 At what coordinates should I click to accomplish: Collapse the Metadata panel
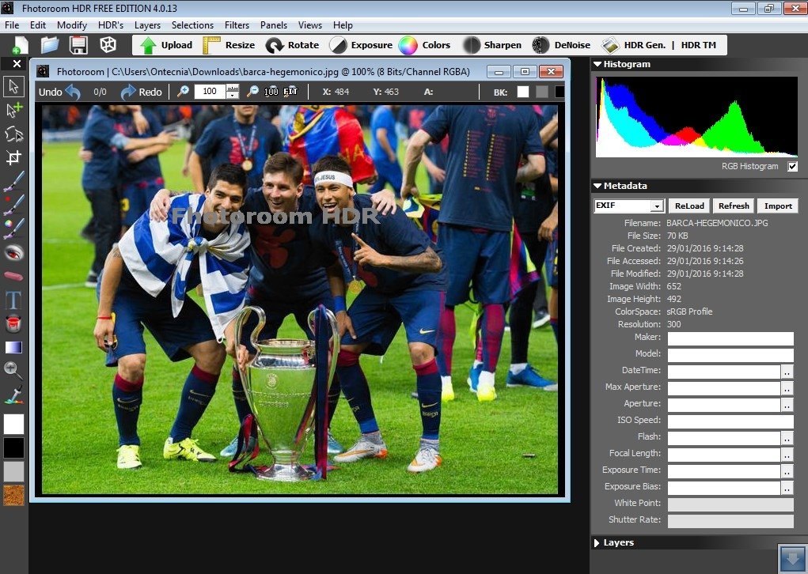tap(597, 186)
